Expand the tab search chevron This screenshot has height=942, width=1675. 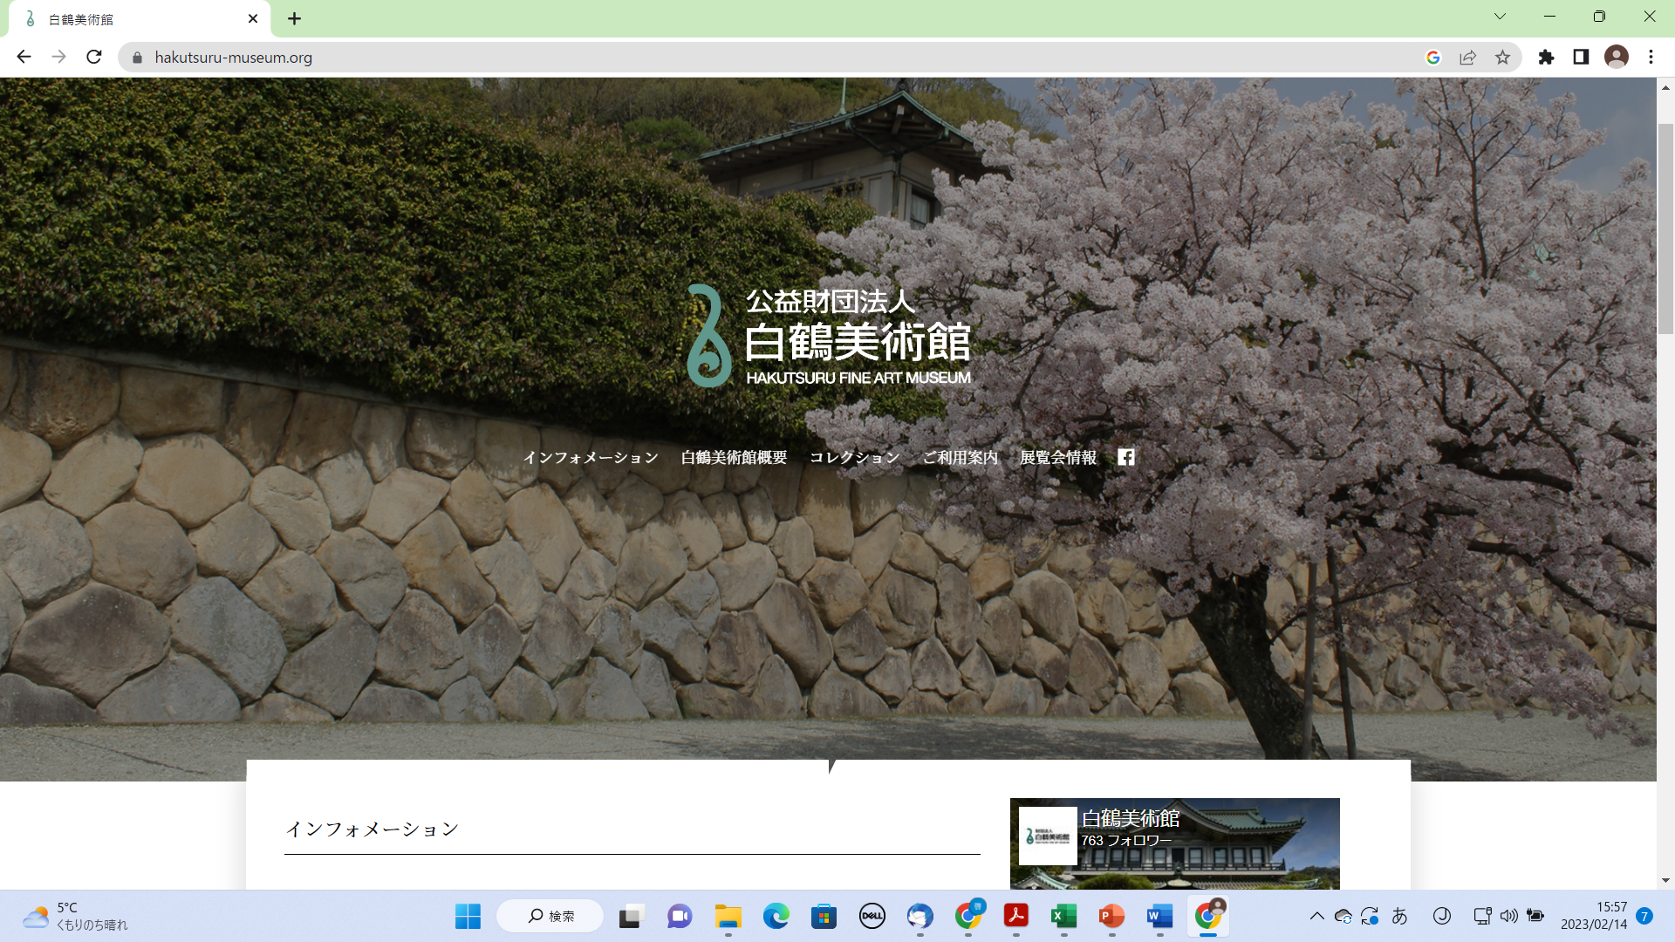coord(1500,17)
